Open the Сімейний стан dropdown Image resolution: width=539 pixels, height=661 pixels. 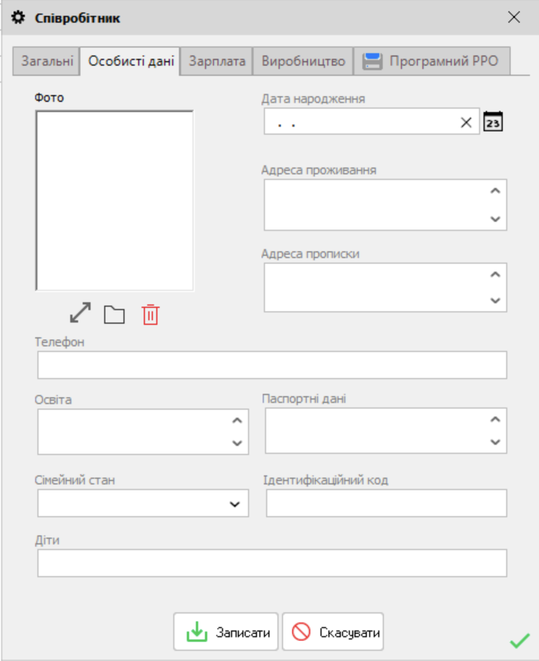tap(234, 504)
